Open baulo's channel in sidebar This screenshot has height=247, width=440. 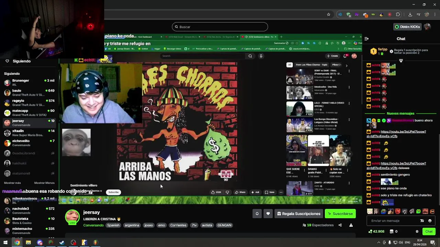pos(29,93)
